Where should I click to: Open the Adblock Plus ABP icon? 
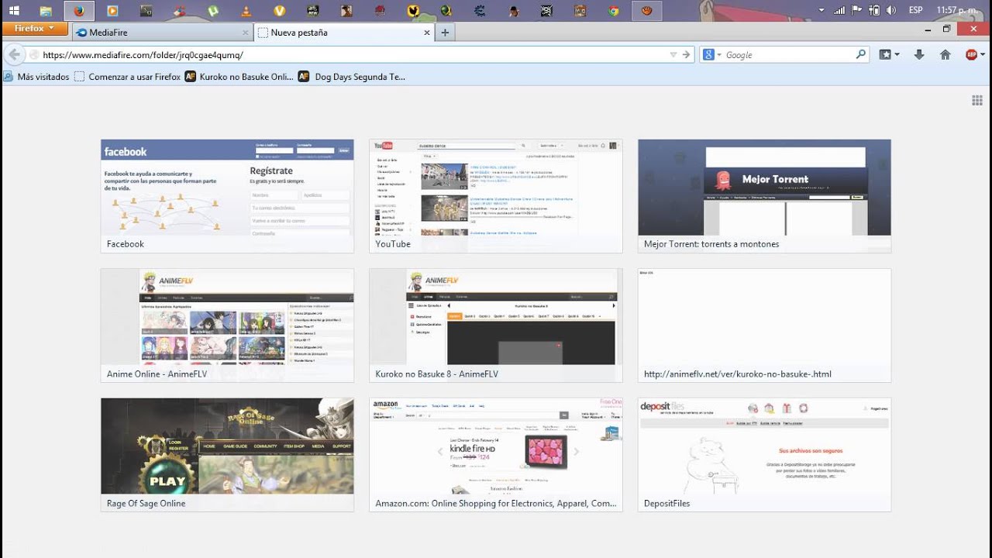point(973,55)
